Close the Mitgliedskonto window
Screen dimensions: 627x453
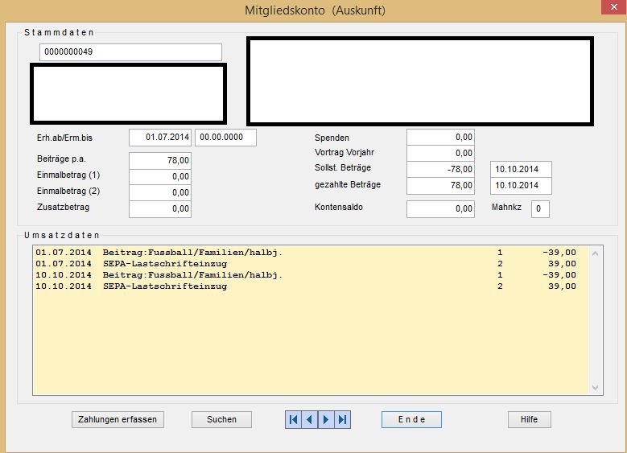pyautogui.click(x=610, y=8)
